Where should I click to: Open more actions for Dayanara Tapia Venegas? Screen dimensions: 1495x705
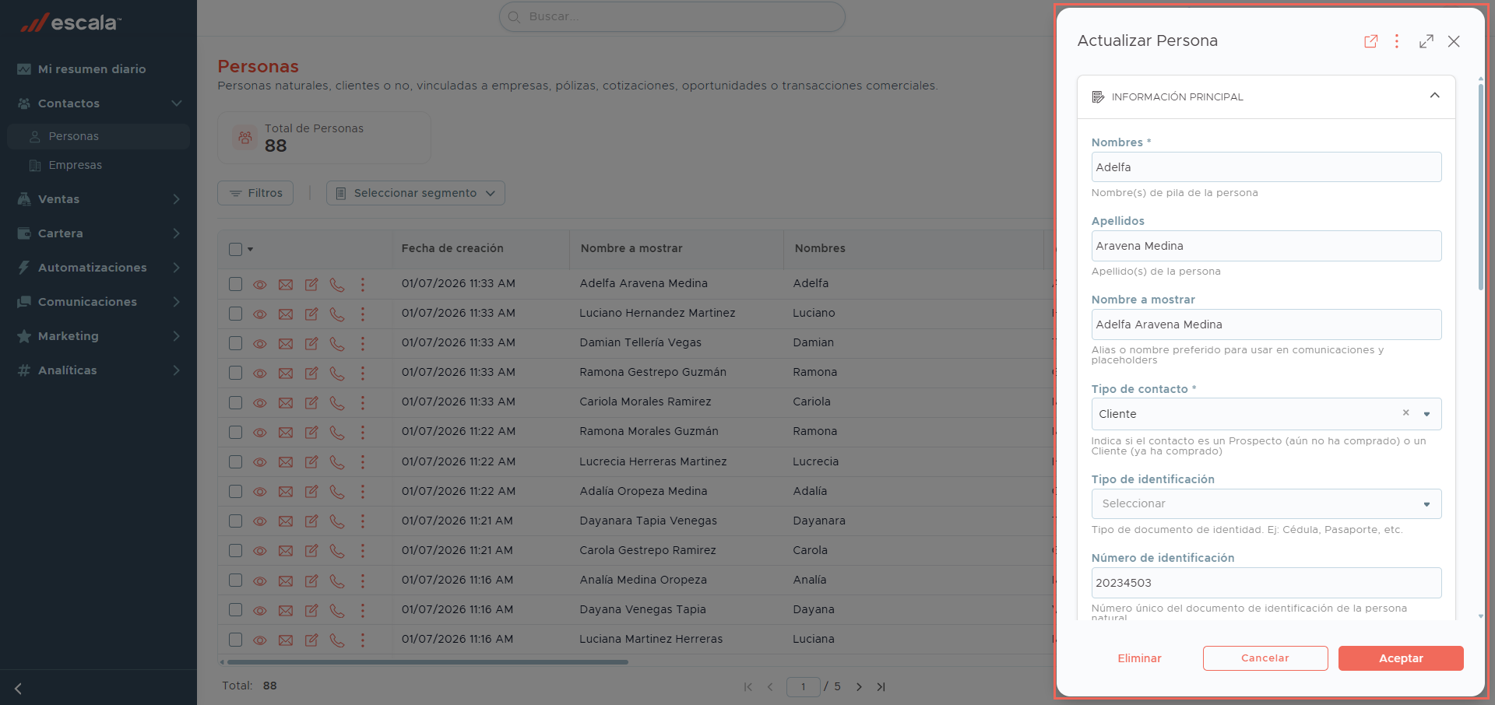[x=363, y=521]
